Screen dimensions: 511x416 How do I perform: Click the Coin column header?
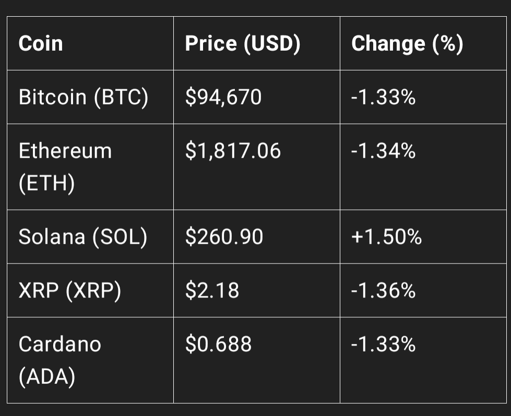(41, 43)
